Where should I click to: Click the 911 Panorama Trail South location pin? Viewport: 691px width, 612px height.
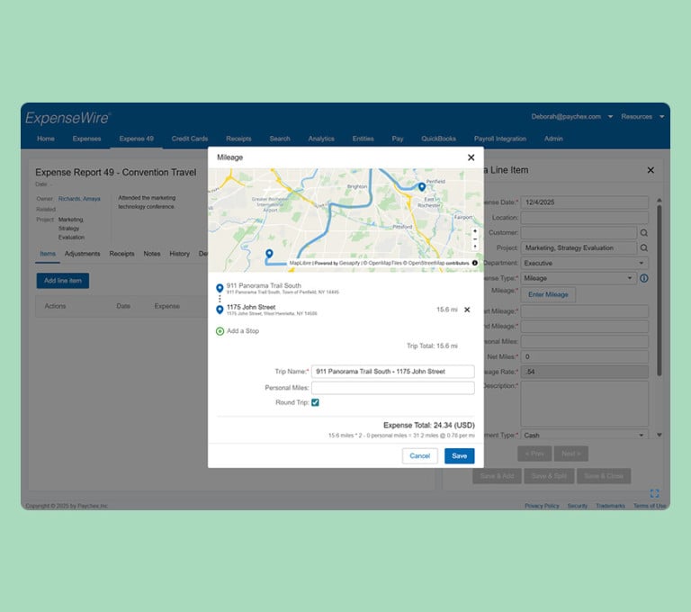coord(220,288)
